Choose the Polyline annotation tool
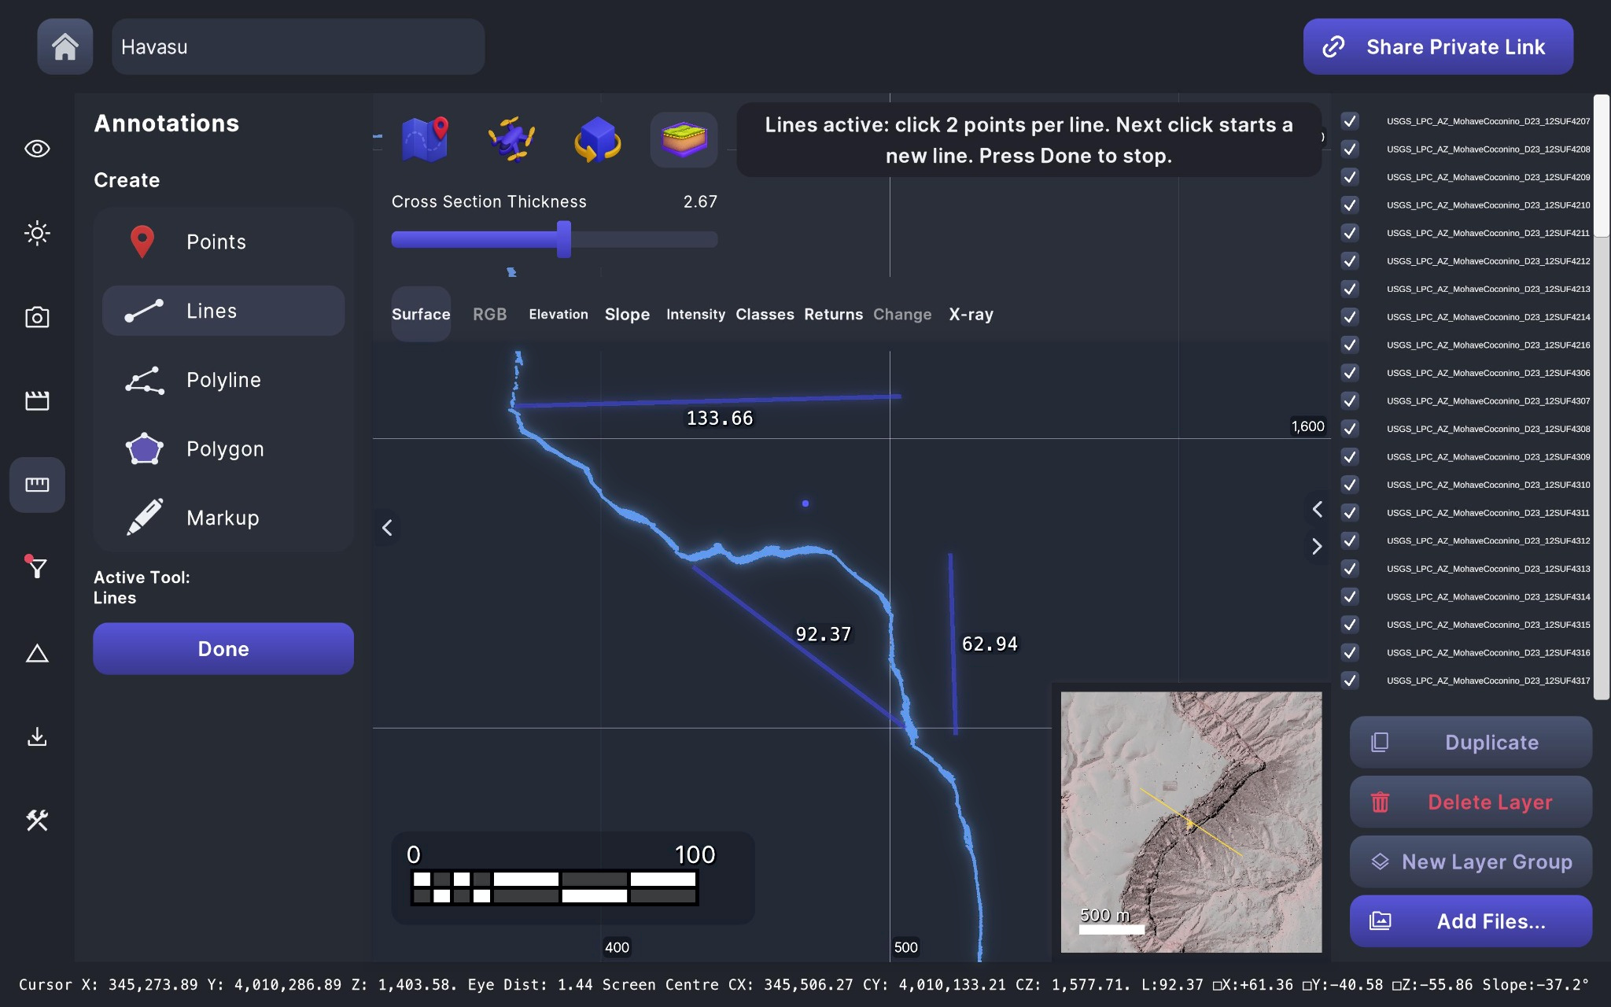The height and width of the screenshot is (1007, 1611). [x=223, y=380]
